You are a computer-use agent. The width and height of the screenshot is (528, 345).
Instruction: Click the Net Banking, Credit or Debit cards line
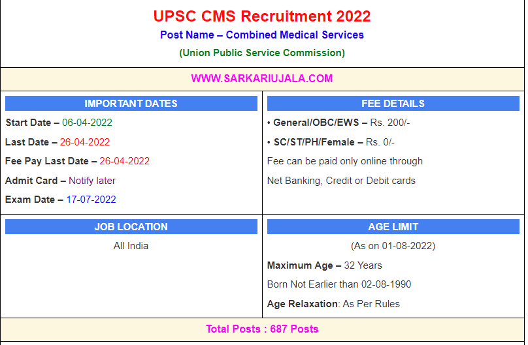click(x=341, y=181)
